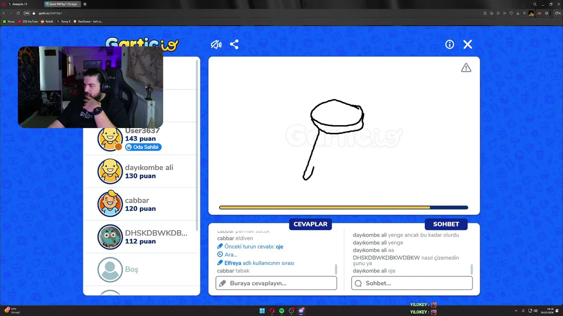Click the 'cabbar eldiven' answer

coord(235,238)
